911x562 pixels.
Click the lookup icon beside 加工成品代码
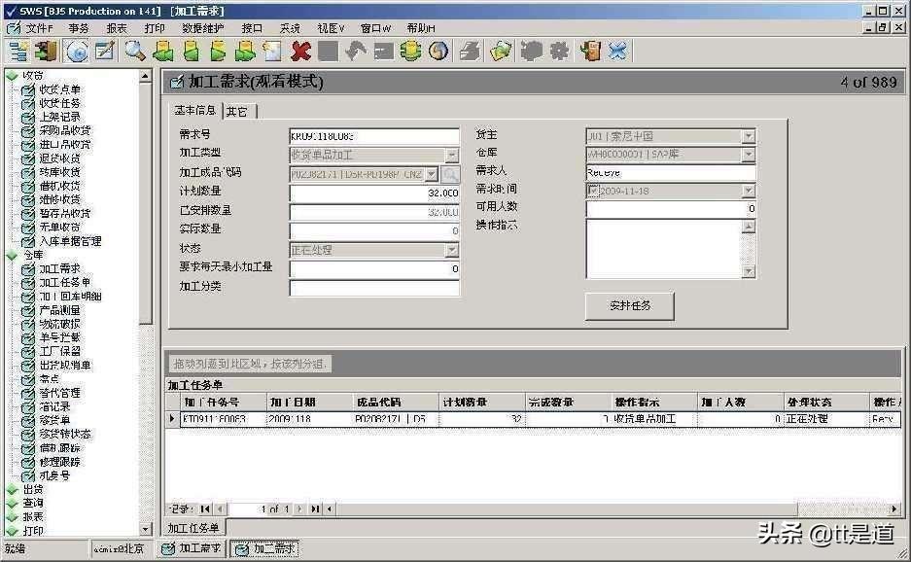[450, 174]
